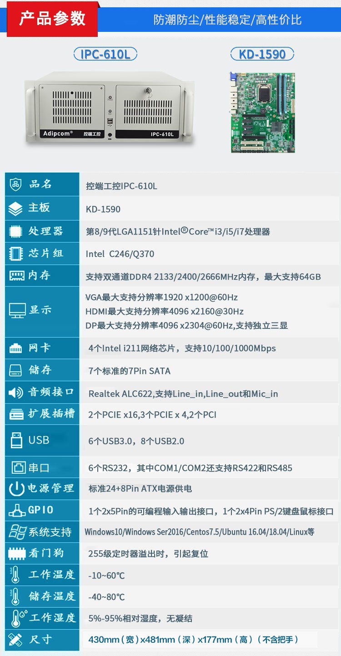Select the text 7个标准的7Pin SATA
The image size is (341, 656).
[x=130, y=371]
